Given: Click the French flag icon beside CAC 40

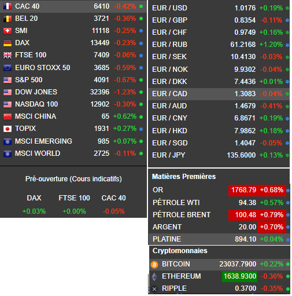Looking at the screenshot, I should coord(8,6).
